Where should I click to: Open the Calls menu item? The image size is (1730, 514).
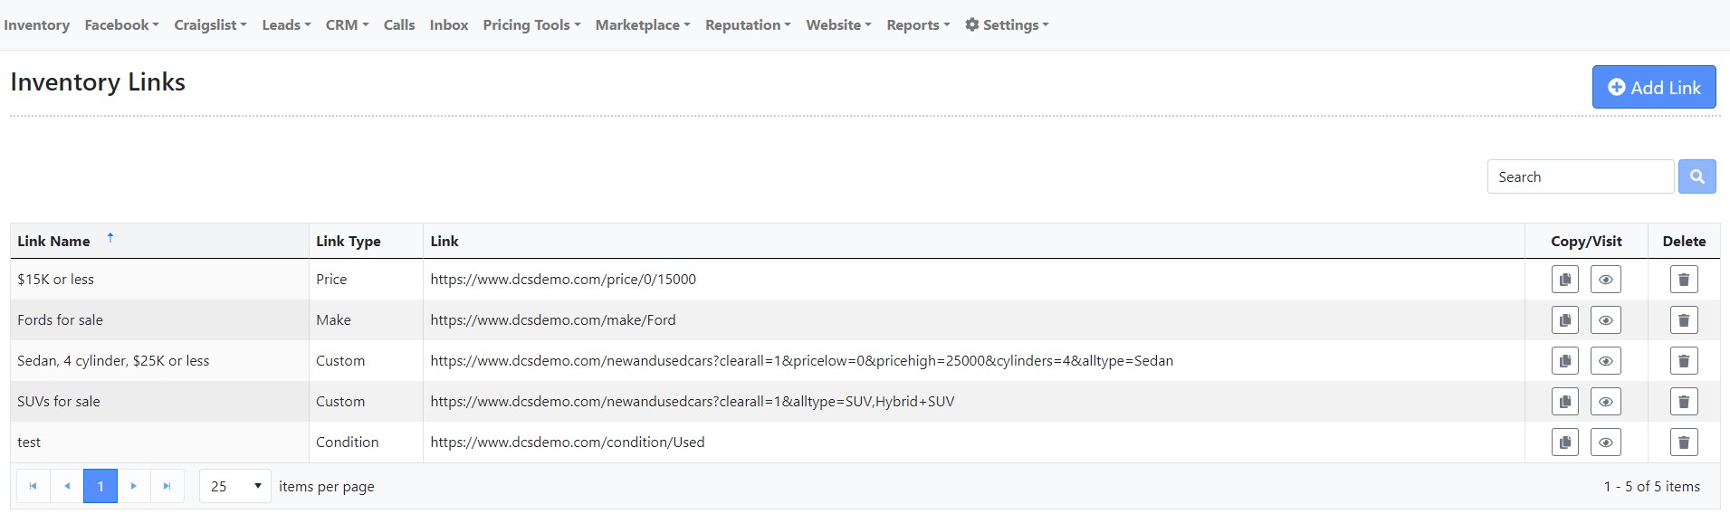pos(398,25)
